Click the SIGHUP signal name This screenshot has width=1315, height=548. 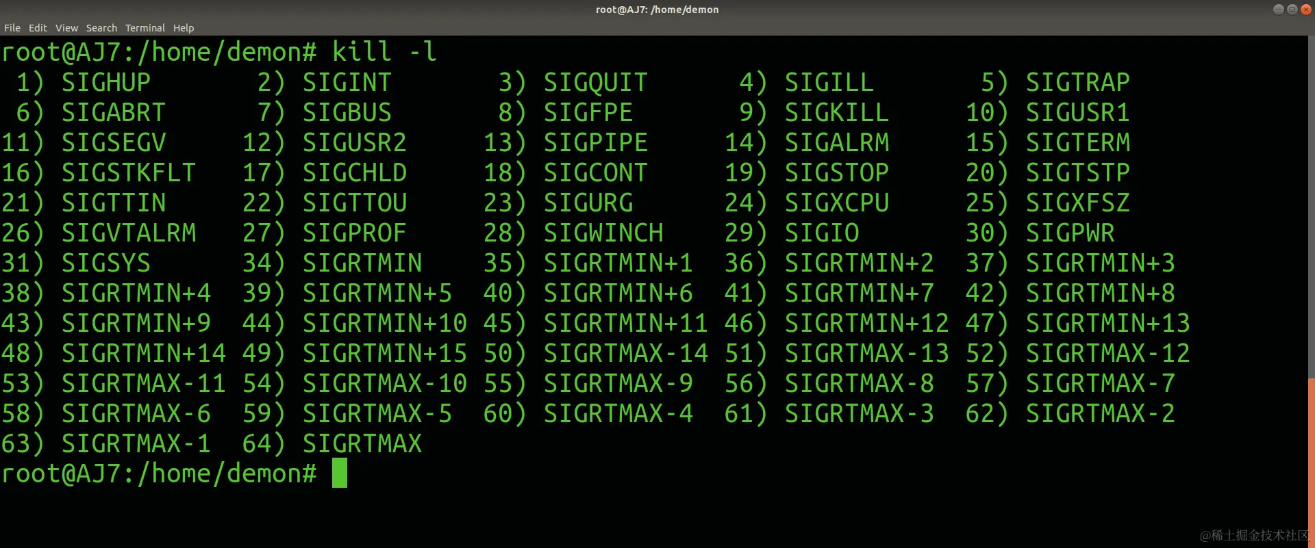coord(106,82)
